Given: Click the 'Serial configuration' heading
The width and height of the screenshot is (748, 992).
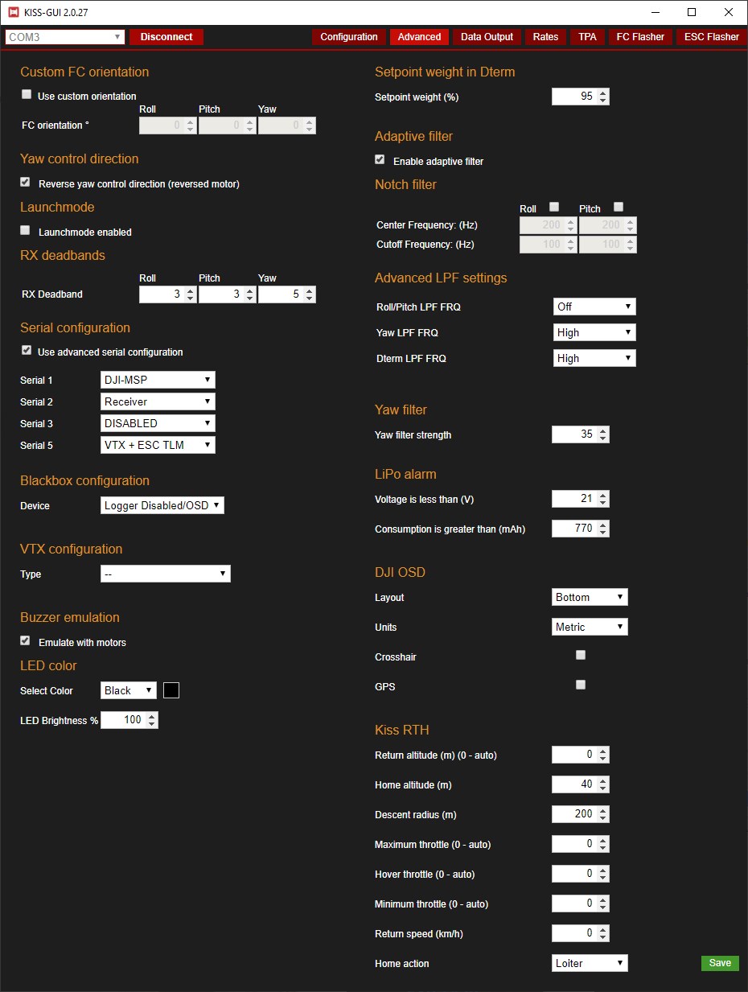Looking at the screenshot, I should click(75, 327).
